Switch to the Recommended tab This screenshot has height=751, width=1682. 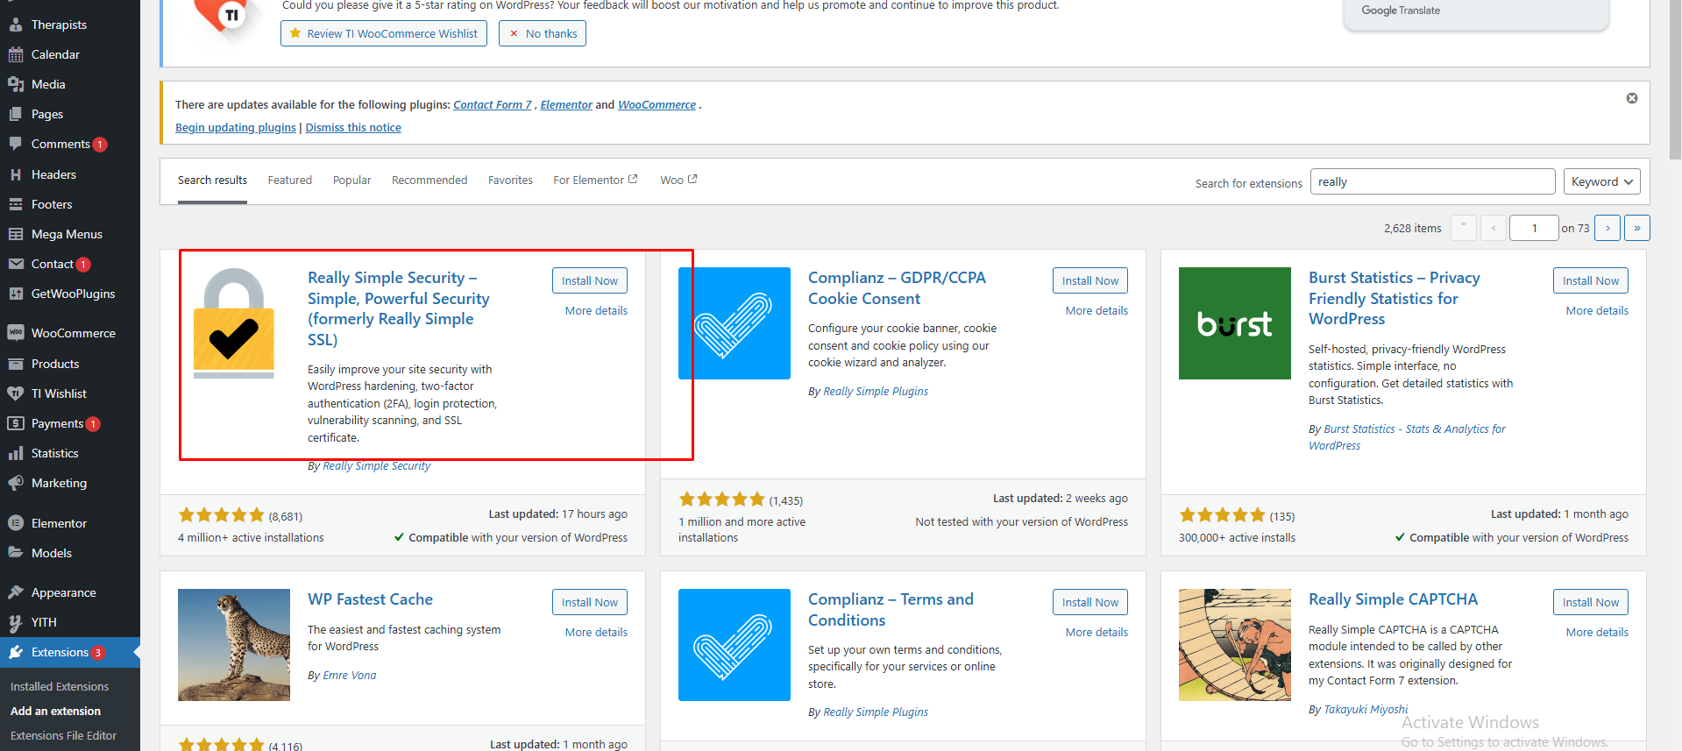pos(429,180)
